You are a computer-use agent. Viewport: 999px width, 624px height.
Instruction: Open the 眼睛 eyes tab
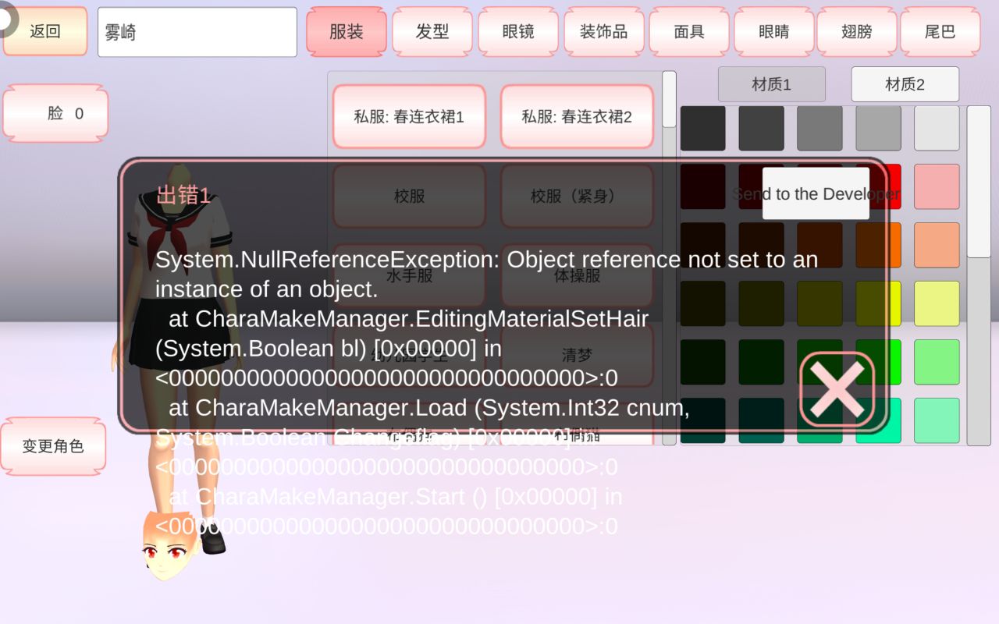[774, 32]
